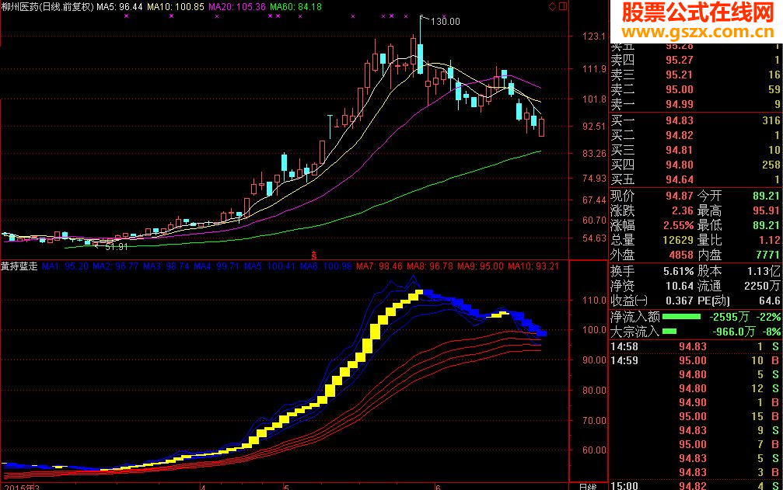Click the 51.91 low price annotation
The width and height of the screenshot is (783, 490).
click(117, 247)
